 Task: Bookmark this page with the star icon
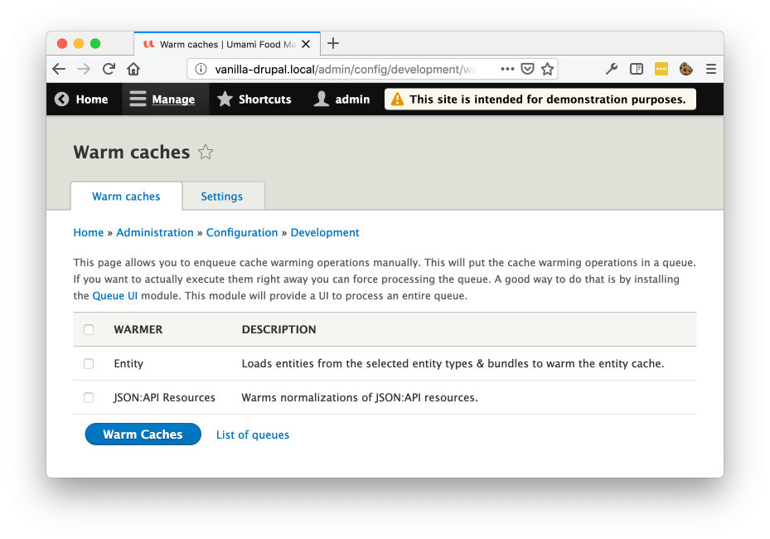tap(547, 70)
